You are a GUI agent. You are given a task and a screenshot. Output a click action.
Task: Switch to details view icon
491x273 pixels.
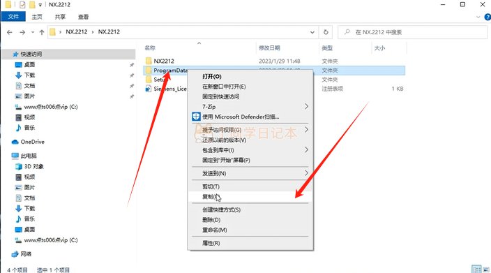coord(476,269)
